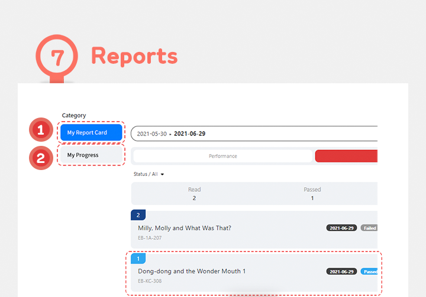Image resolution: width=426 pixels, height=297 pixels.
Task: Click the Passed count summary
Action: pos(312,194)
